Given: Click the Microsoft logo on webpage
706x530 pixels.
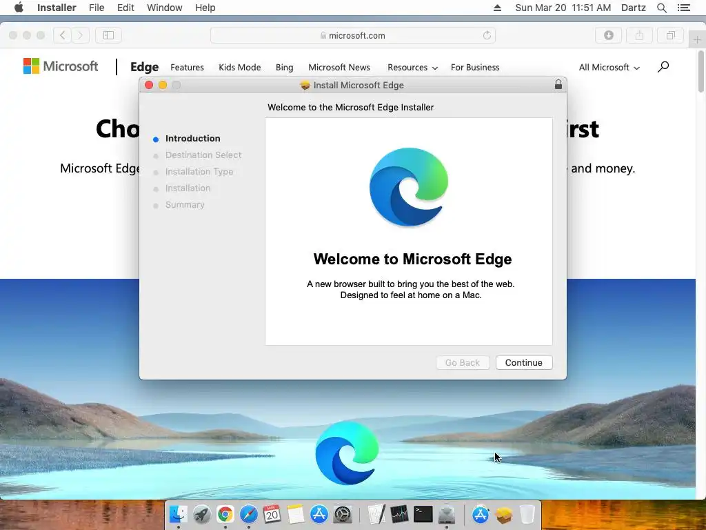Looking at the screenshot, I should pos(61,66).
